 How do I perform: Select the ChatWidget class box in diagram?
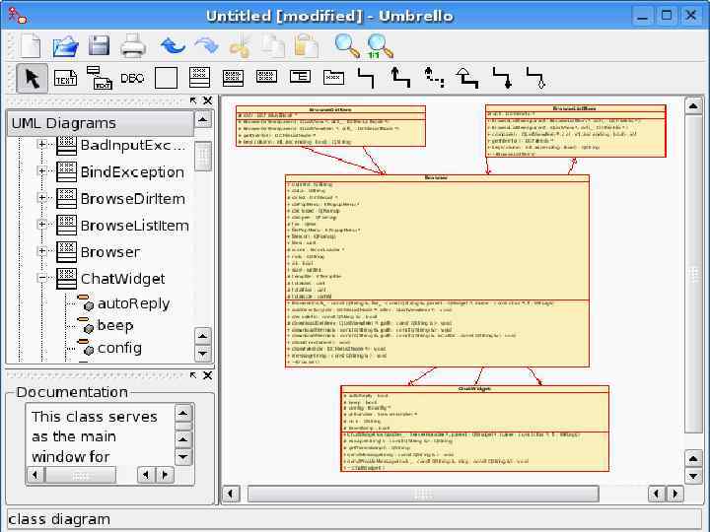(x=474, y=429)
